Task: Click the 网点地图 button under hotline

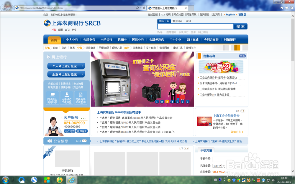Action: point(69,131)
